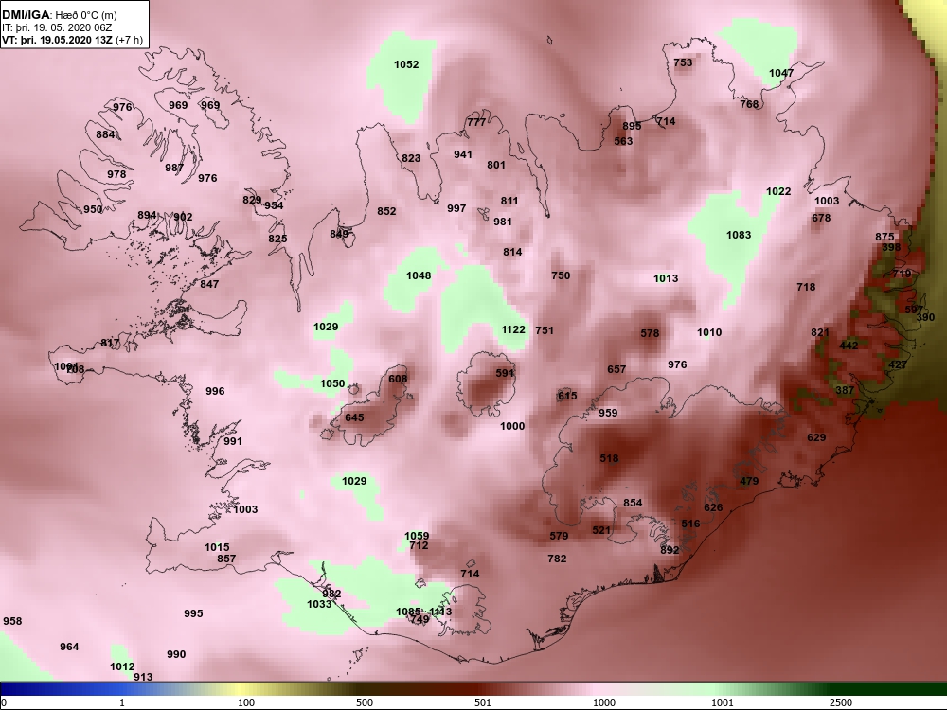947x710 pixels.
Task: Click the 884 value in the Westfjords
Action: pos(106,134)
